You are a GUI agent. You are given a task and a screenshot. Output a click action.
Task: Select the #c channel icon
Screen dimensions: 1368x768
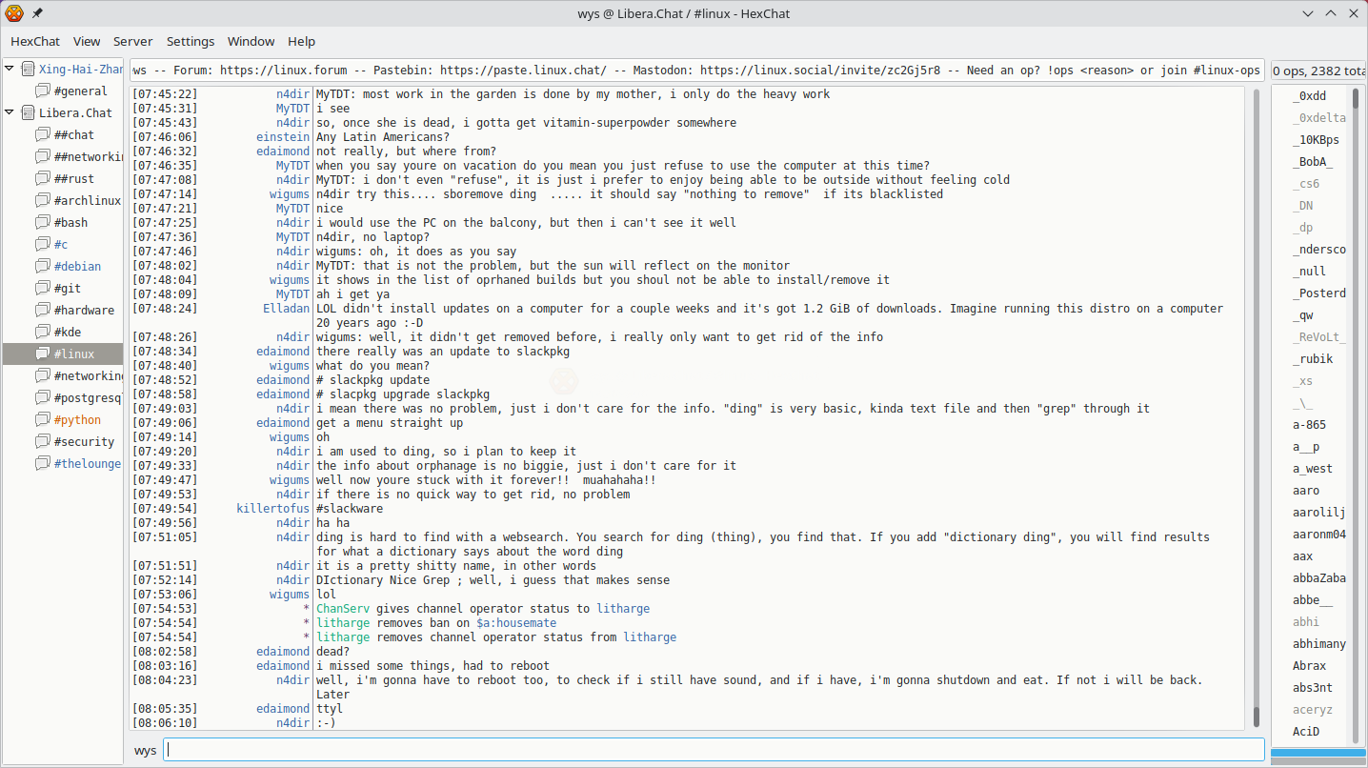coord(43,244)
